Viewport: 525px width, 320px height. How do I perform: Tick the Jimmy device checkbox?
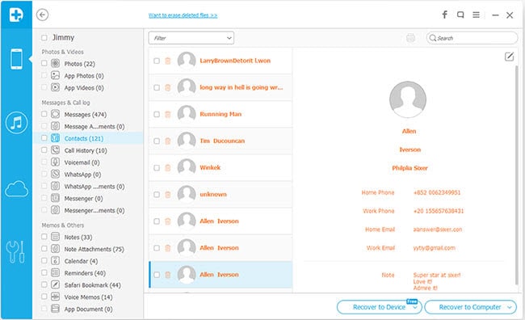coord(44,37)
